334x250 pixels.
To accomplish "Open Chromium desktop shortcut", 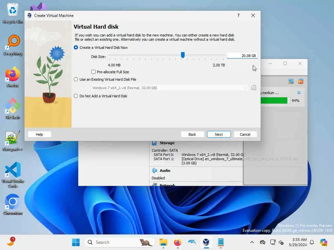I will (x=13, y=204).
